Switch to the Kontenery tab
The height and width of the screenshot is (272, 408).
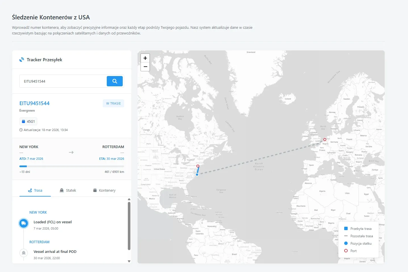104,191
